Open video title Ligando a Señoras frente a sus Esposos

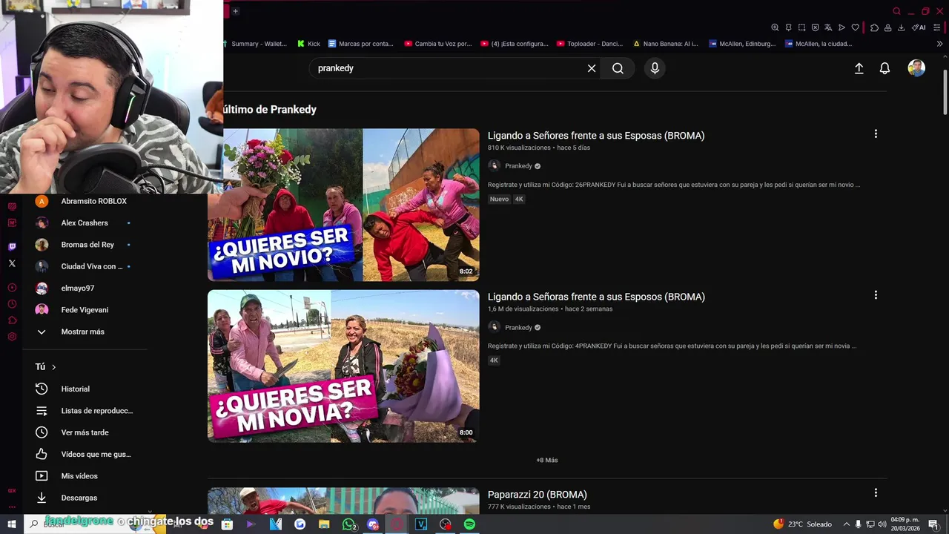point(596,297)
